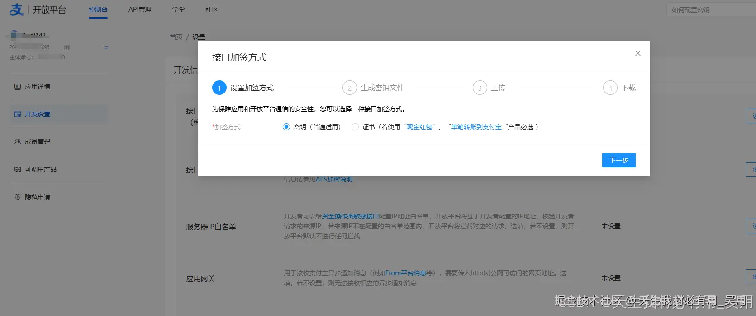The width and height of the screenshot is (756, 316).
Task: Click the 开放平台 title text
Action: 49,9
